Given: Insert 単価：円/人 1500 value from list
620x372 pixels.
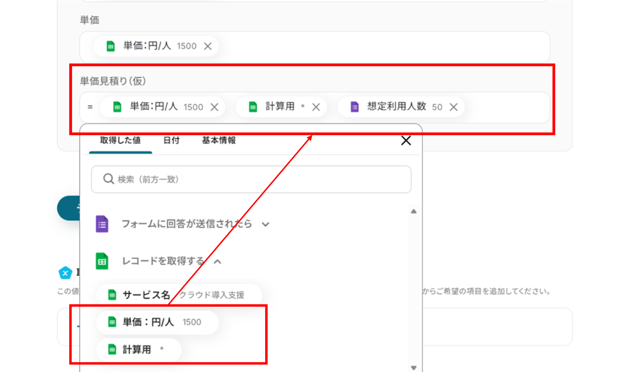Looking at the screenshot, I should pos(157,322).
